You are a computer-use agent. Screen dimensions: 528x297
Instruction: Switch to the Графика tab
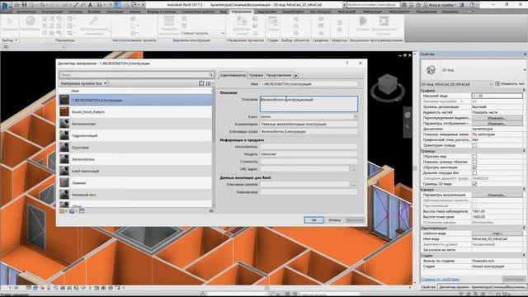(256, 75)
